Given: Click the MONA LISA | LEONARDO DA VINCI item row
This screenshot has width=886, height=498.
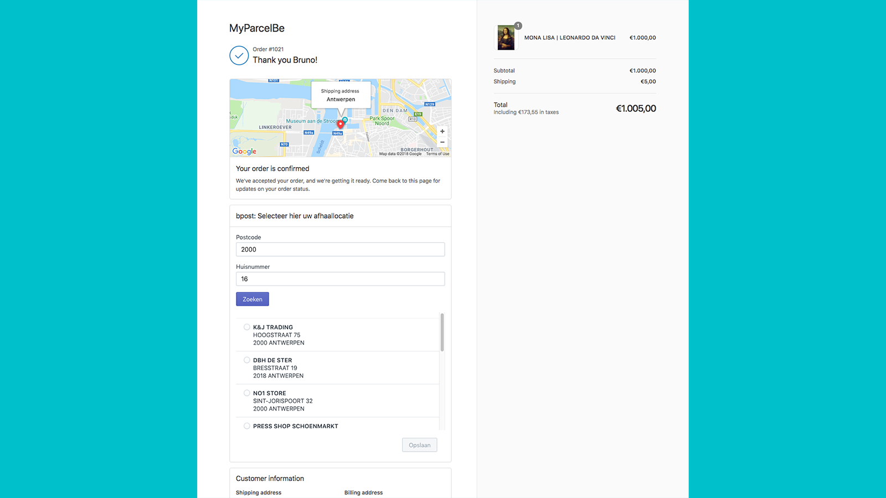Looking at the screenshot, I should (x=569, y=38).
